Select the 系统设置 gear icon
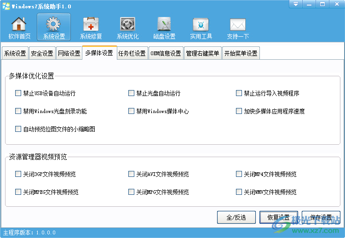This screenshot has width=345, height=238. point(54,27)
